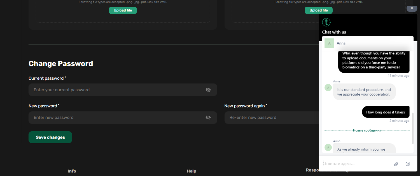The image size is (420, 176).
Task: Click the chat reply text box
Action: tap(356, 164)
